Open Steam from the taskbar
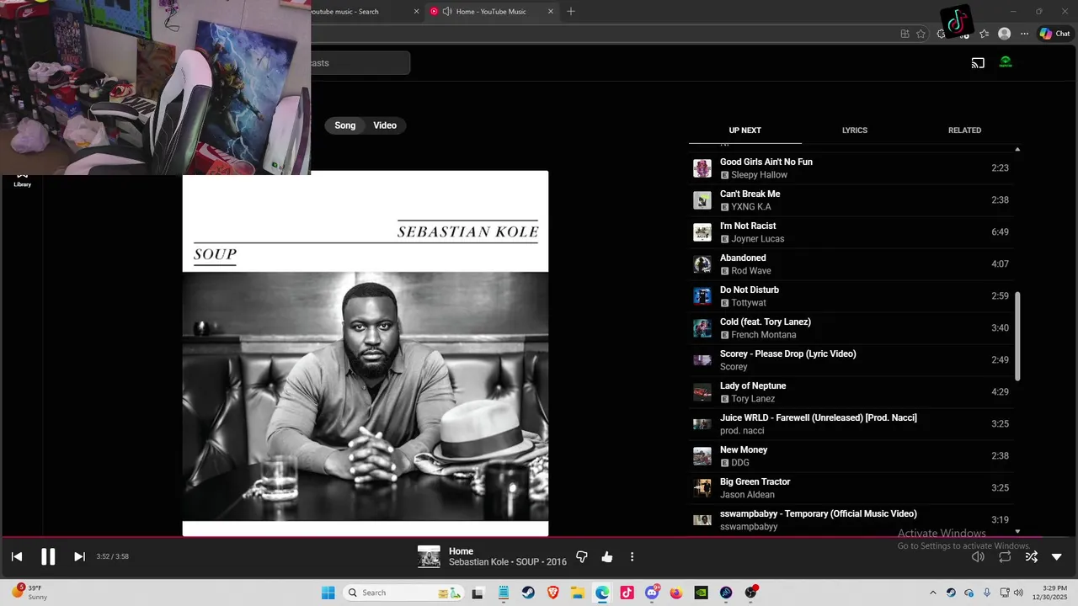The height and width of the screenshot is (606, 1078). coord(528,593)
